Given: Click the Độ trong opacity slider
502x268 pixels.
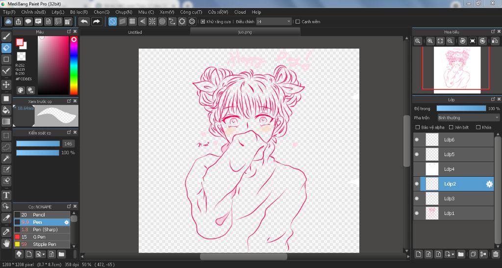Looking at the screenshot, I should 461,108.
